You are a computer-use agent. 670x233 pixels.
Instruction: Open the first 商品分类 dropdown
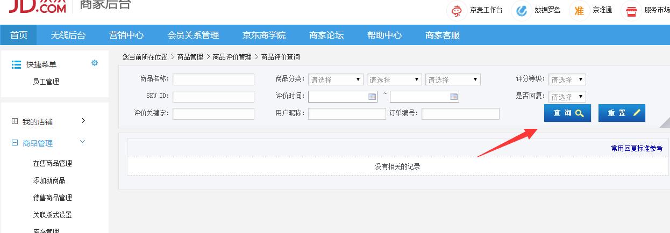tap(336, 79)
